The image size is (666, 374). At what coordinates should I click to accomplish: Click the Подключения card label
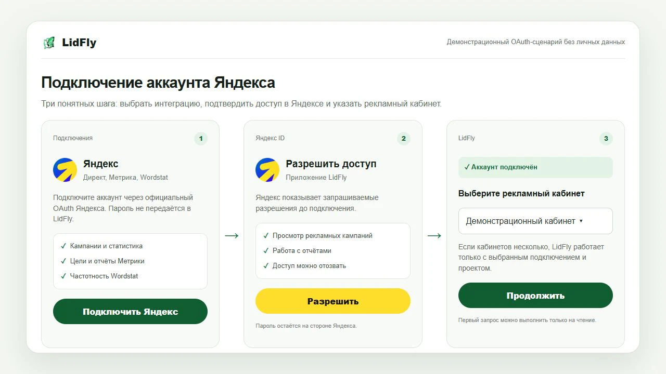(x=73, y=138)
